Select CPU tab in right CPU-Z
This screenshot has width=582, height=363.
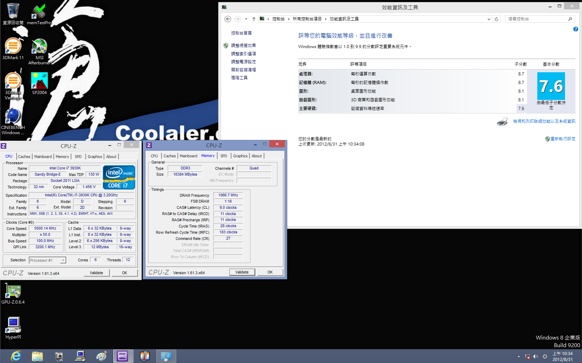155,156
